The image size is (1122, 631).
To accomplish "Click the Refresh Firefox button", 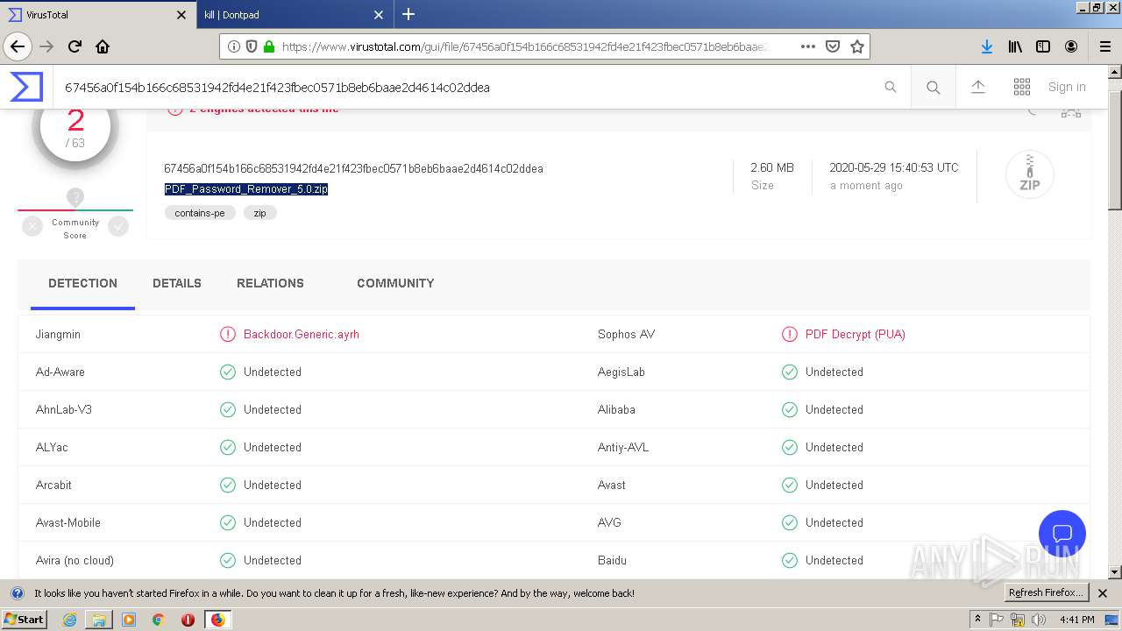I will point(1047,592).
